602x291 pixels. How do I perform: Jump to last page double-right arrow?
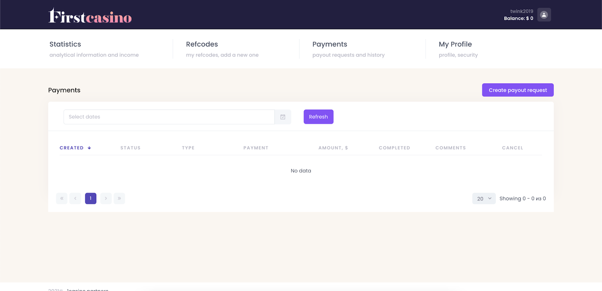tap(119, 199)
